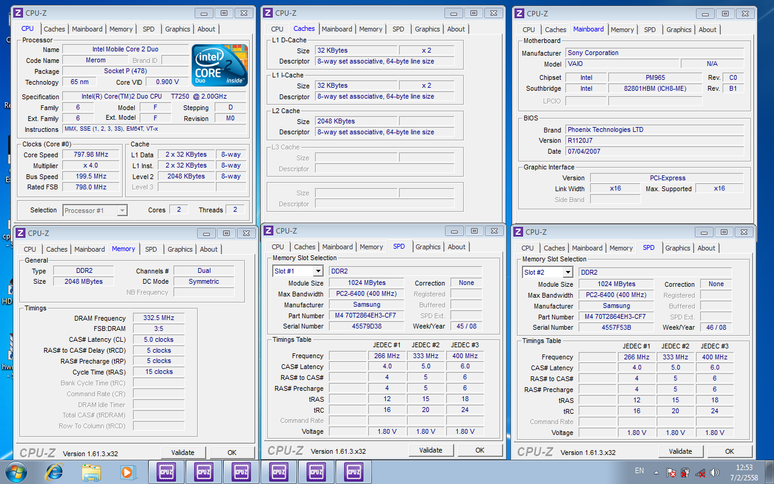Select the CPU tab in the Memory window
This screenshot has width=774, height=484.
[30, 249]
